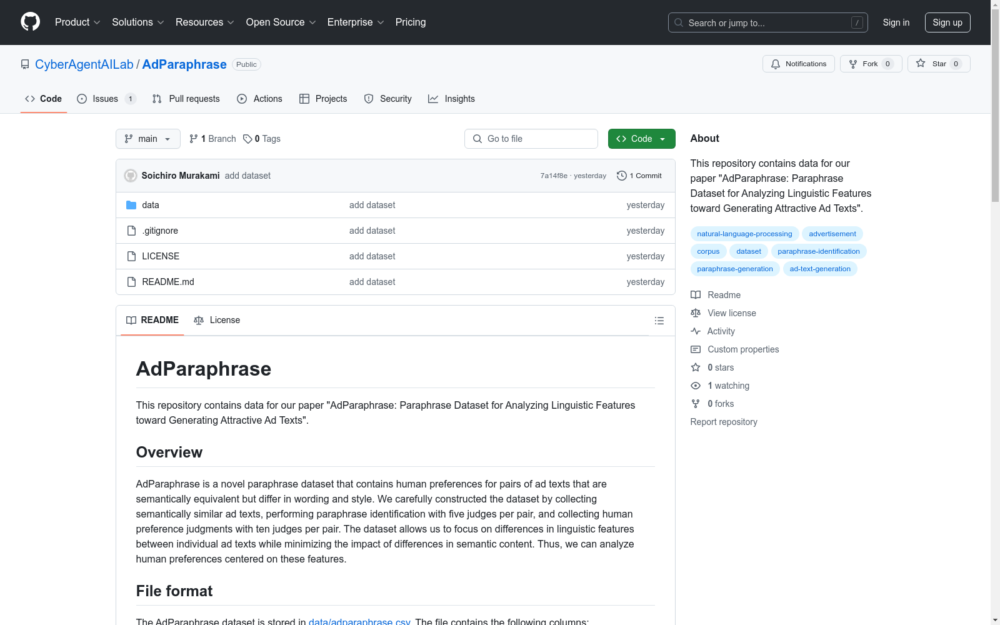Click the Search or jump to field
1000x625 pixels.
(x=768, y=22)
